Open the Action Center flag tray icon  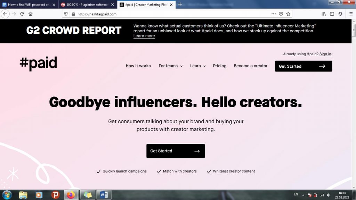(309, 195)
